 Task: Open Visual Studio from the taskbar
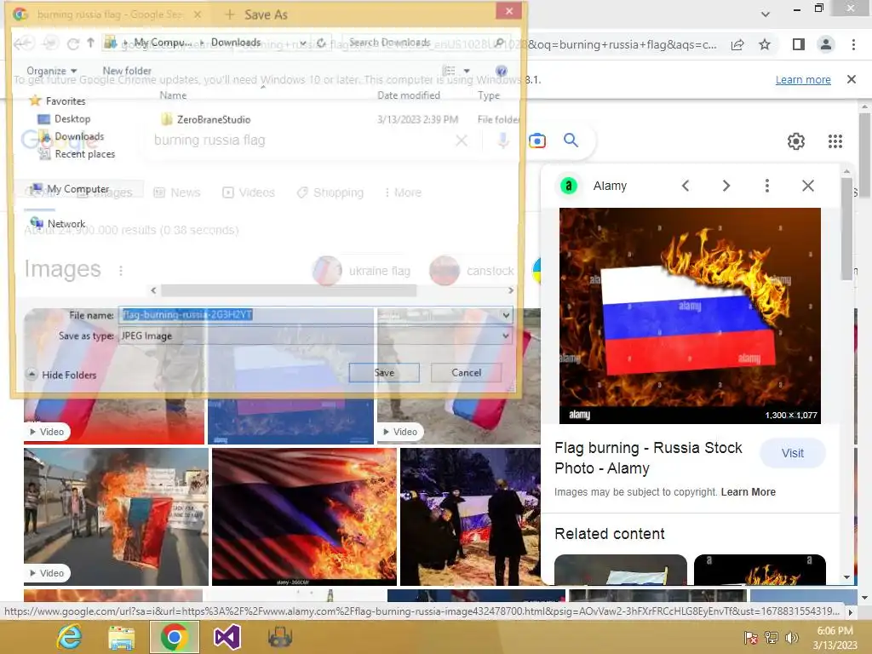tap(227, 637)
